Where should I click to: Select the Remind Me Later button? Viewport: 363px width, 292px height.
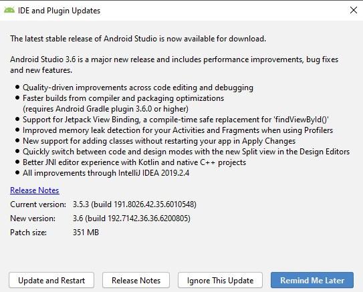(312, 280)
